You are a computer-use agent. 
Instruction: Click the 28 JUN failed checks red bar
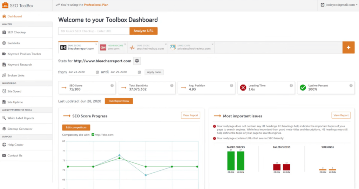click(x=286, y=167)
